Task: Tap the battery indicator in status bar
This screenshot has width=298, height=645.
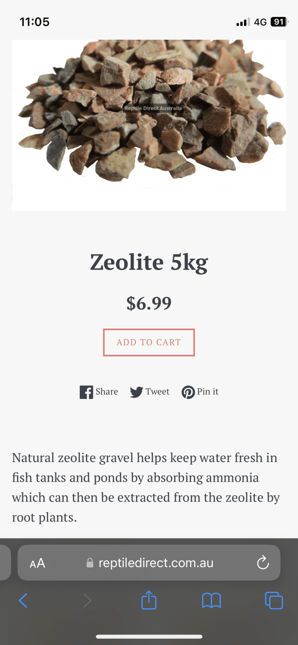Action: tap(279, 22)
